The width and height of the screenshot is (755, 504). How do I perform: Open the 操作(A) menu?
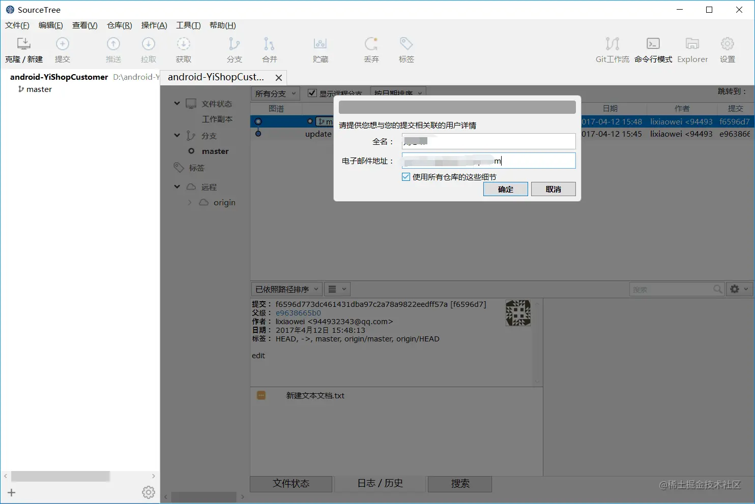click(x=154, y=25)
